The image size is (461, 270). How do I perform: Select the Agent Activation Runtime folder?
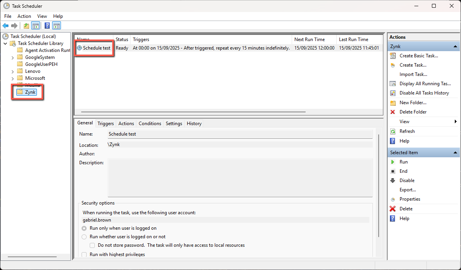[x=43, y=50]
